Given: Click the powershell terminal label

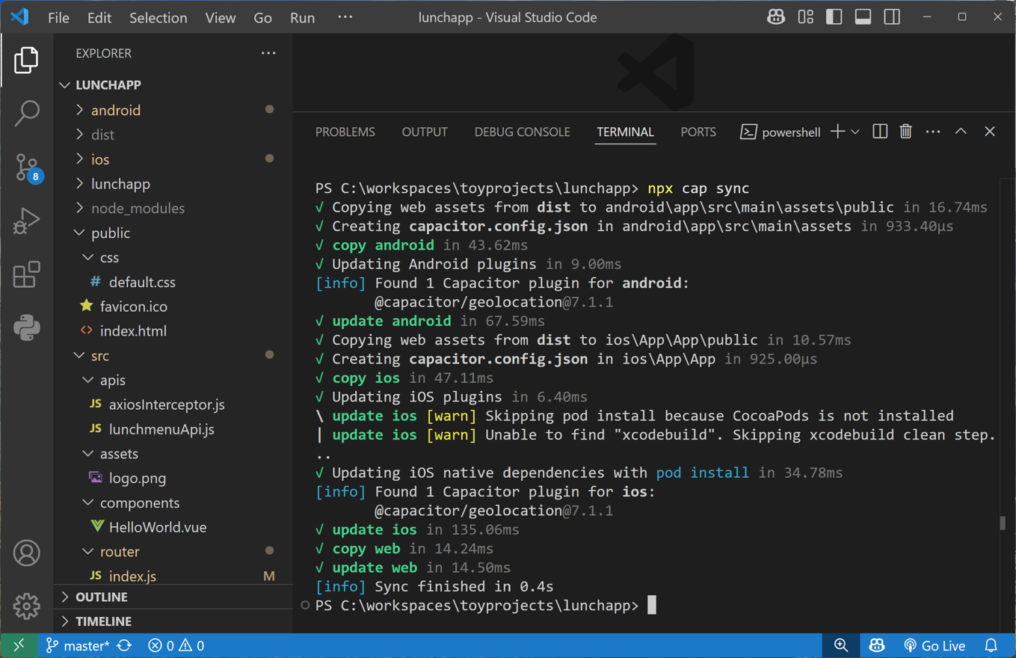Looking at the screenshot, I should click(780, 132).
